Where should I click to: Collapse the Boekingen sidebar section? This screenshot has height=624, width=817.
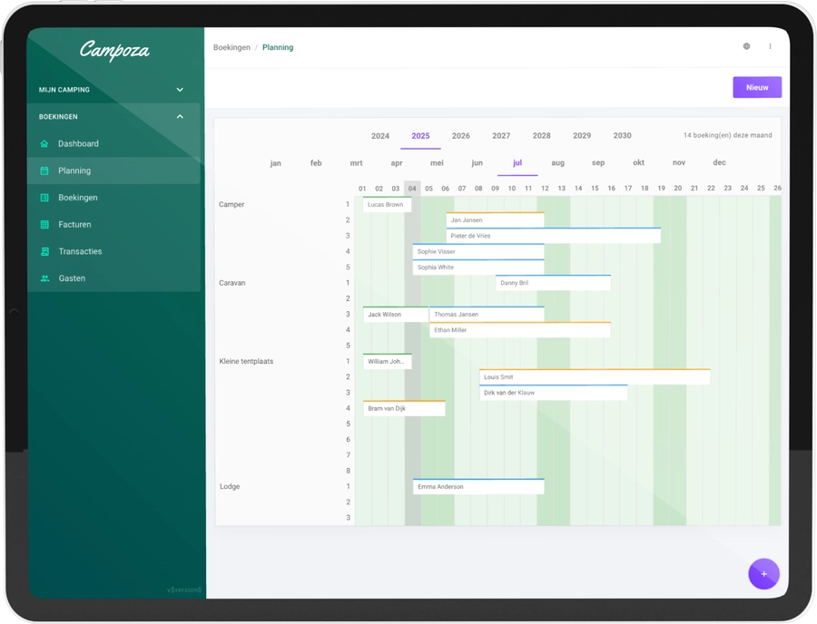click(180, 117)
